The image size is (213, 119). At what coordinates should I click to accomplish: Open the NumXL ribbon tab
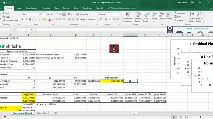coord(100,8)
